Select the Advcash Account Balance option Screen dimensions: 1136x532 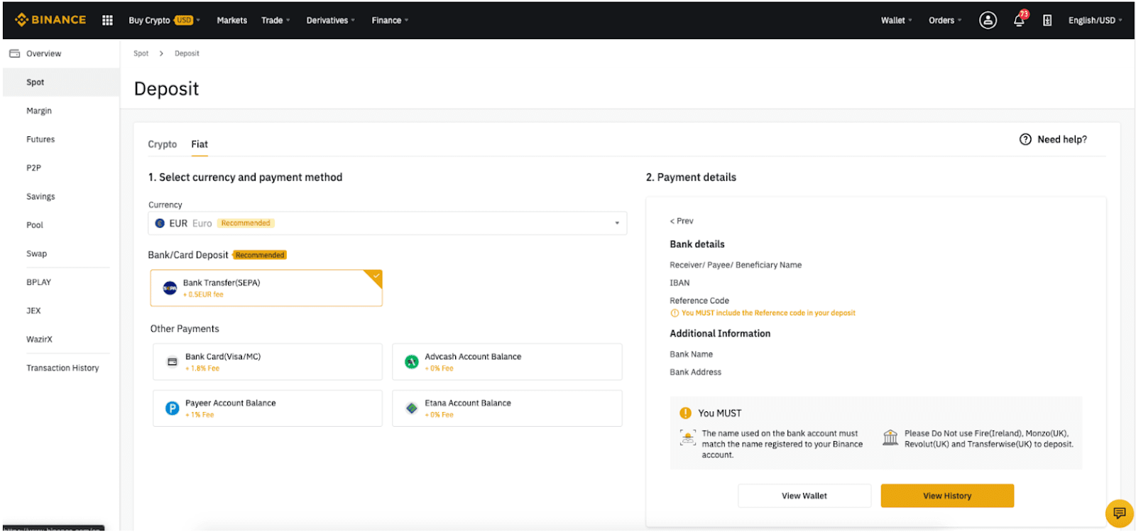click(x=507, y=362)
